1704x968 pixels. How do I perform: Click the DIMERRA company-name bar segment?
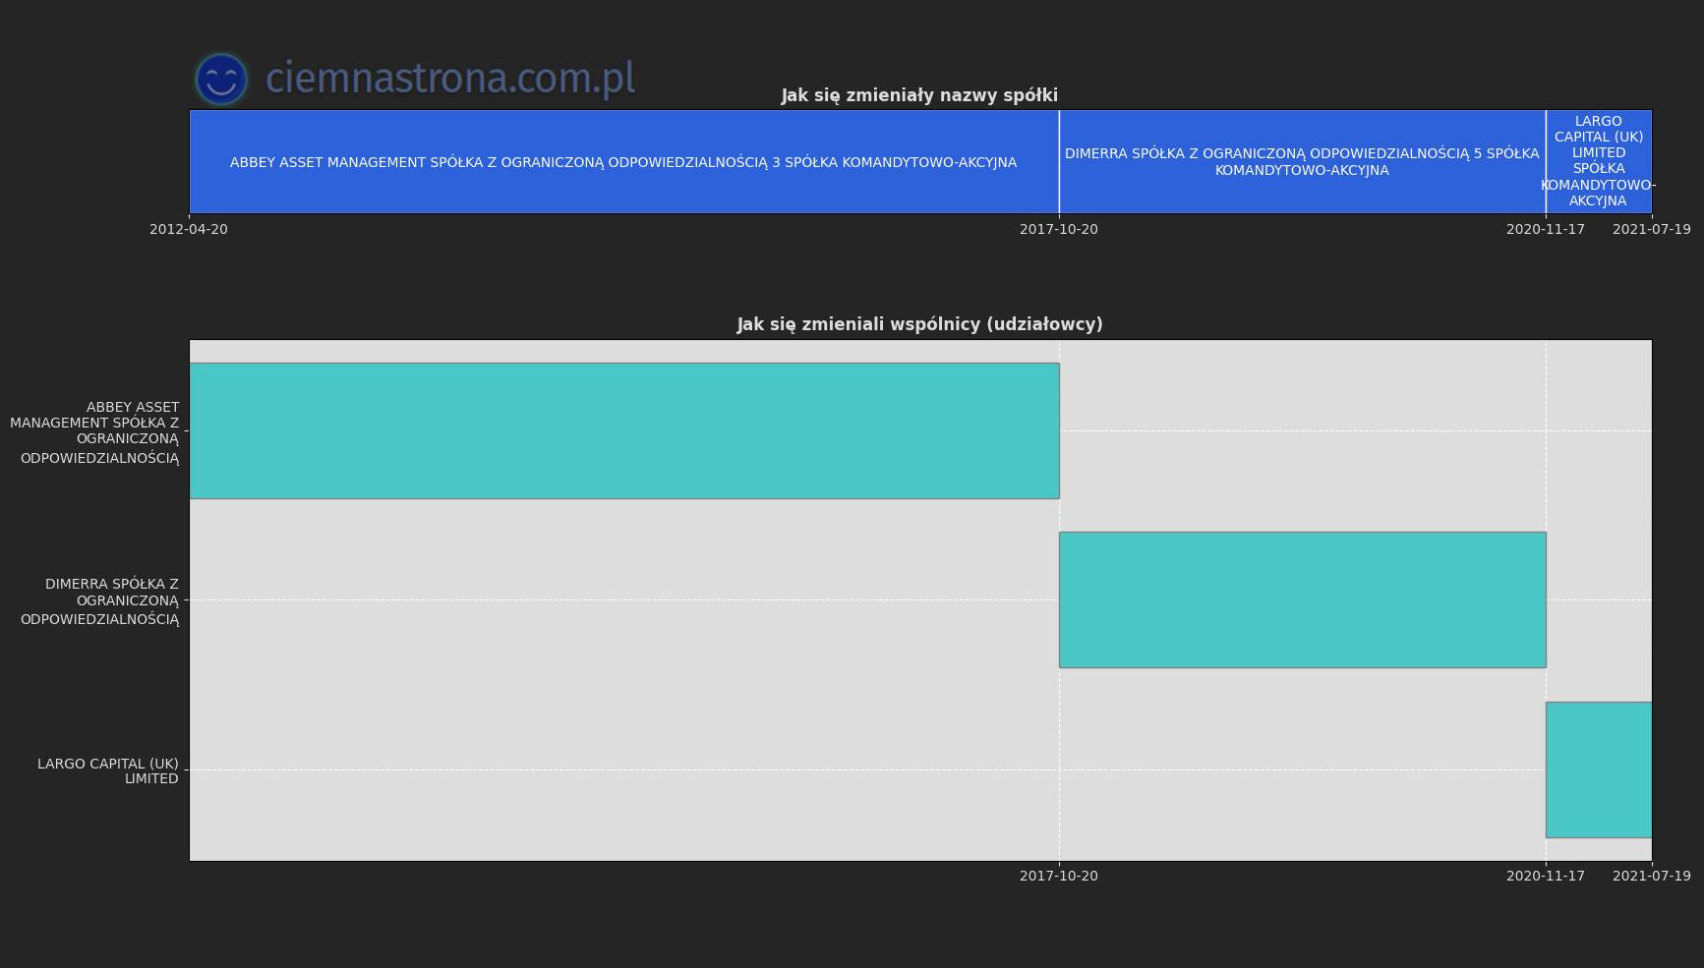point(1302,161)
